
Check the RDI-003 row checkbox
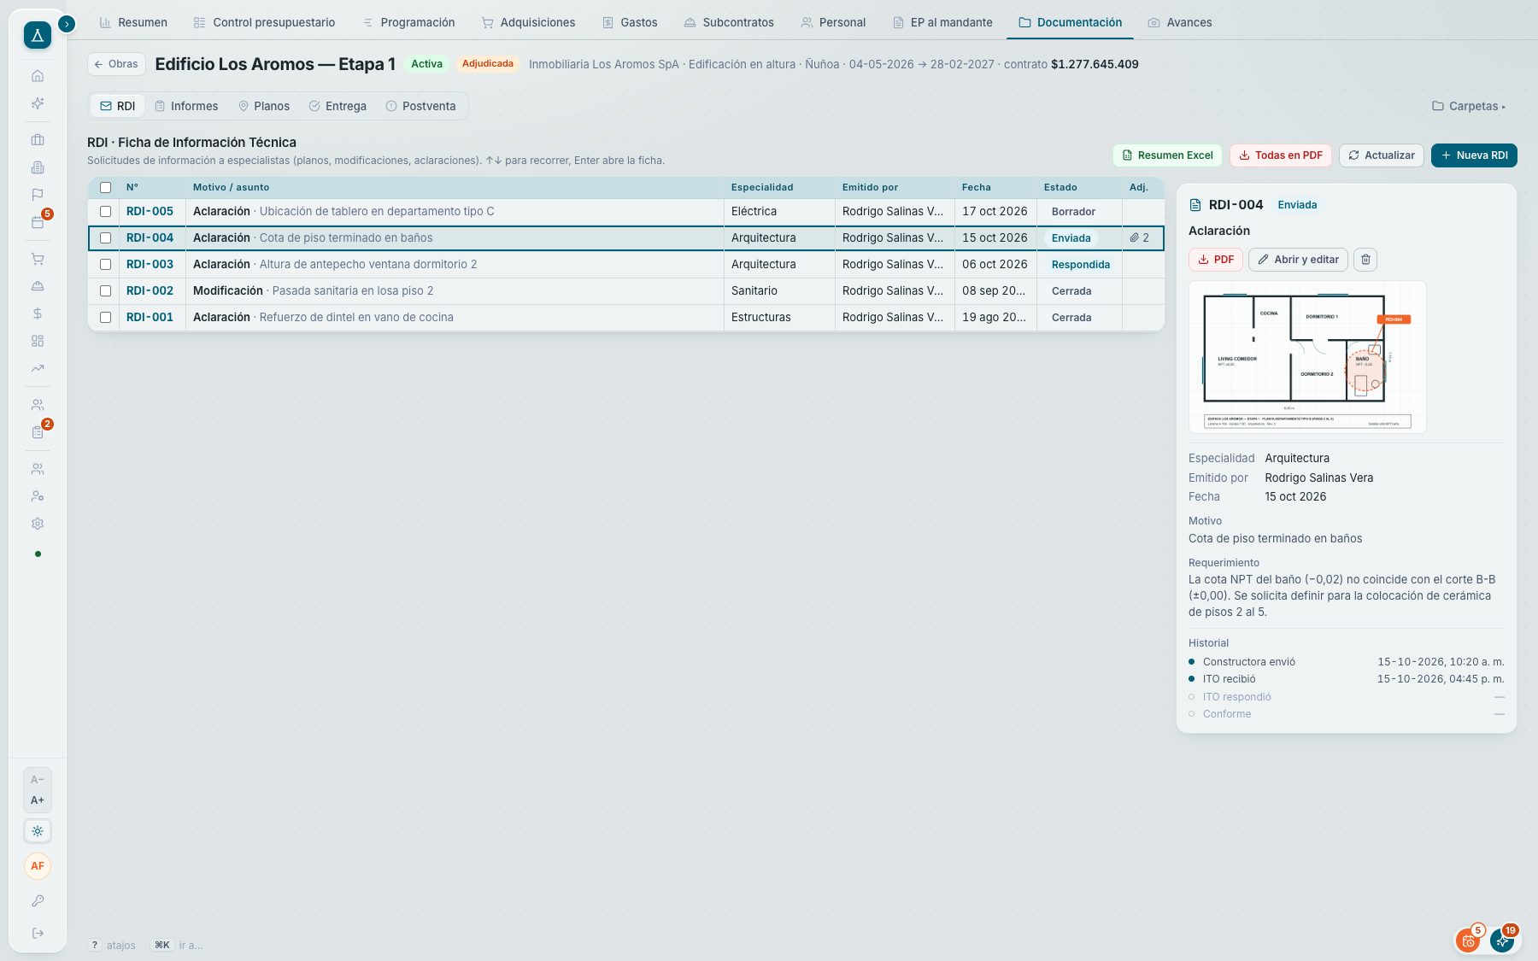(x=106, y=265)
